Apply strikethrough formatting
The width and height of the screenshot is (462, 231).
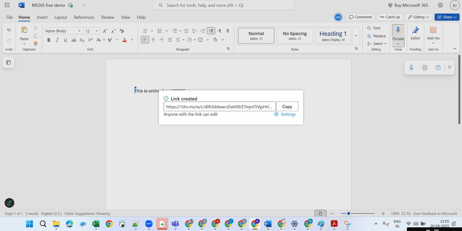point(74,40)
